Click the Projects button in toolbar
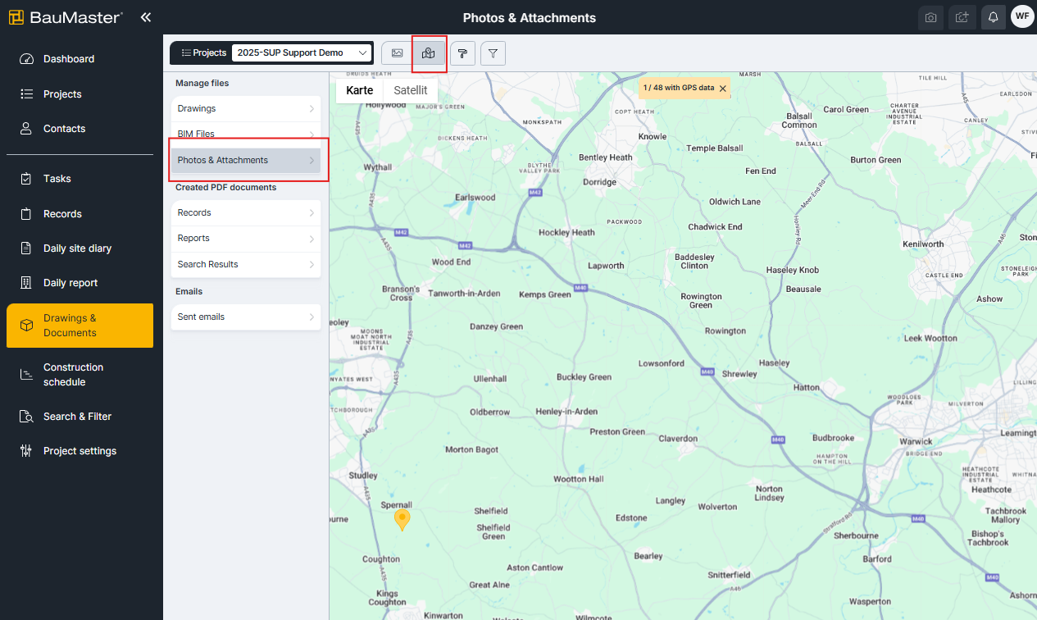This screenshot has height=620, width=1037. [x=203, y=52]
